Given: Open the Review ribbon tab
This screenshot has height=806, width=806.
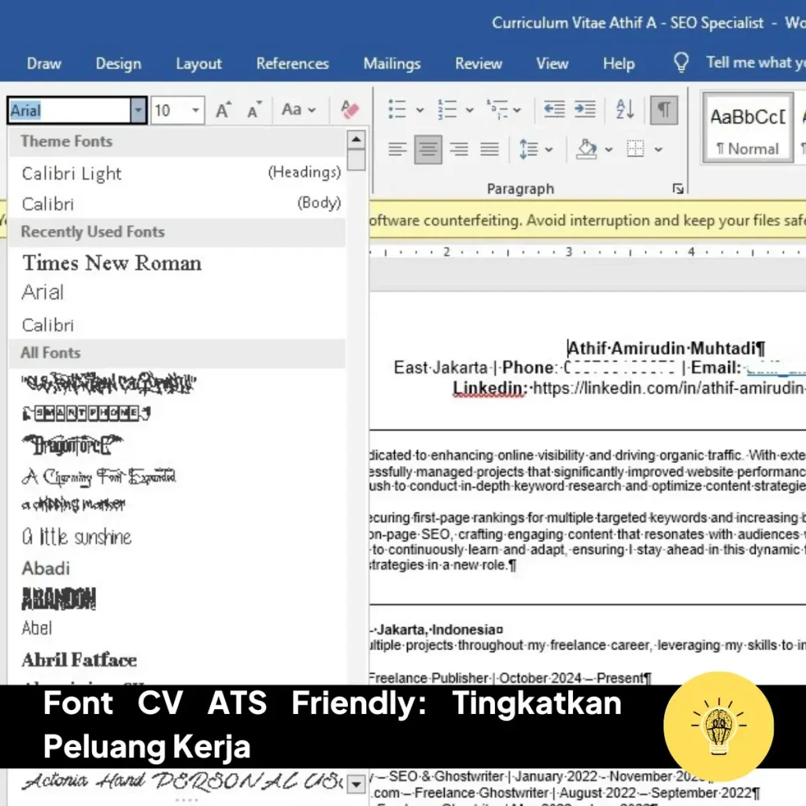Looking at the screenshot, I should [478, 64].
